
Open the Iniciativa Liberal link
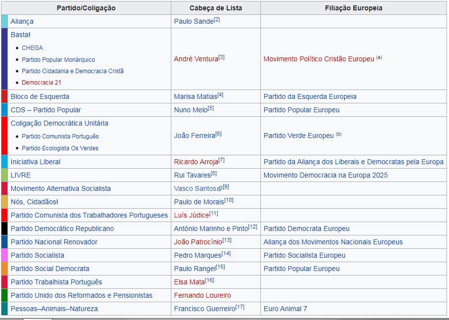click(35, 162)
